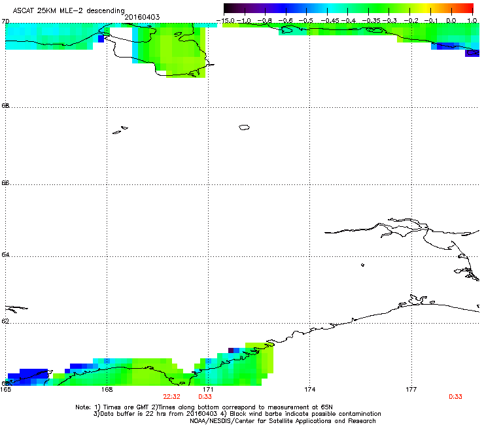
Task: Click the 'NOAA/NESDIS/Center for Satellite Applications and Research' credit
Action: click(x=283, y=421)
